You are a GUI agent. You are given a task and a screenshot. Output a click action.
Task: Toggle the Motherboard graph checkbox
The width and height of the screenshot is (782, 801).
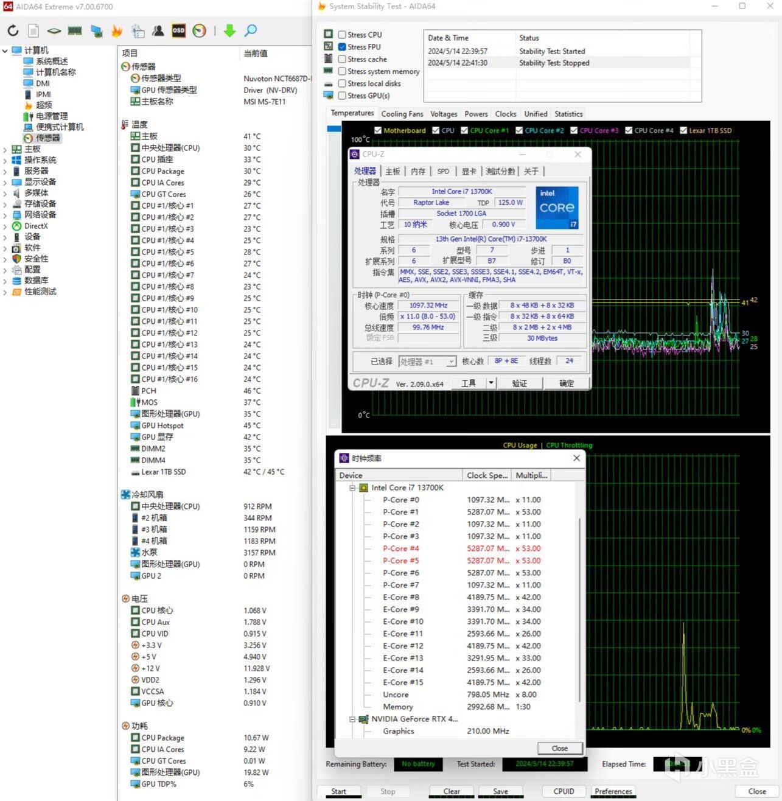pos(378,130)
